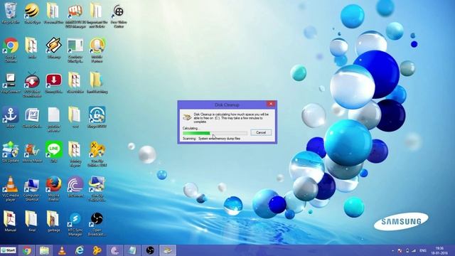Click the Start button on the taskbar
The width and height of the screenshot is (455, 256).
[x=9, y=250]
